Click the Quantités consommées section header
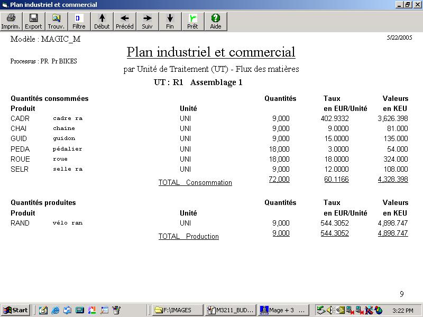This screenshot has width=423, height=317. pyautogui.click(x=50, y=98)
